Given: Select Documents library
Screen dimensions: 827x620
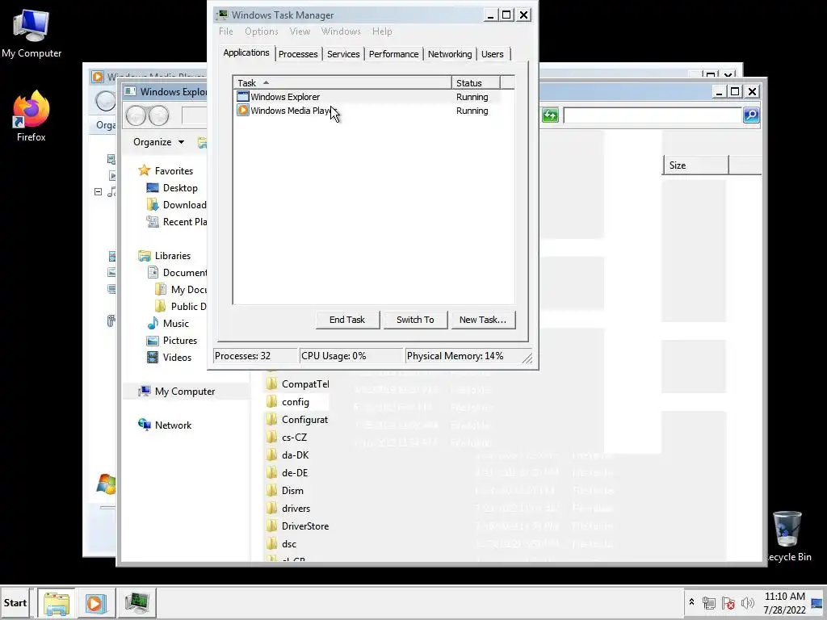Looking at the screenshot, I should click(177, 273).
